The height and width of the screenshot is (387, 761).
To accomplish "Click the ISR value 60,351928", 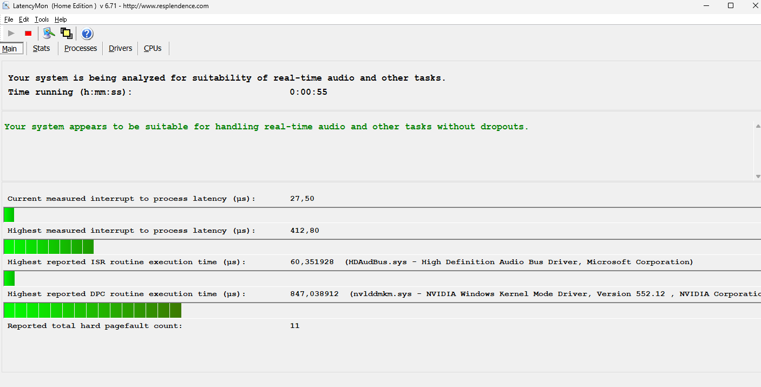I will pyautogui.click(x=312, y=262).
